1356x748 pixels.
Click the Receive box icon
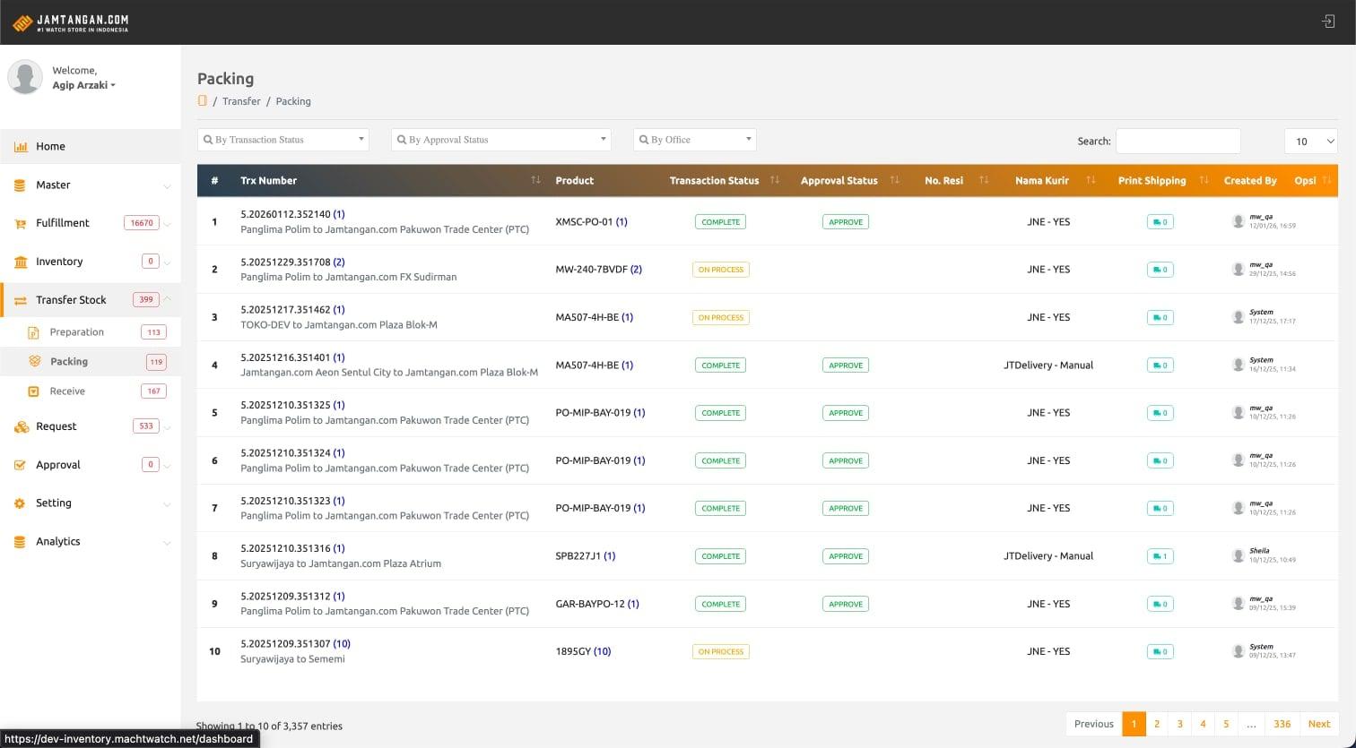[x=34, y=391]
